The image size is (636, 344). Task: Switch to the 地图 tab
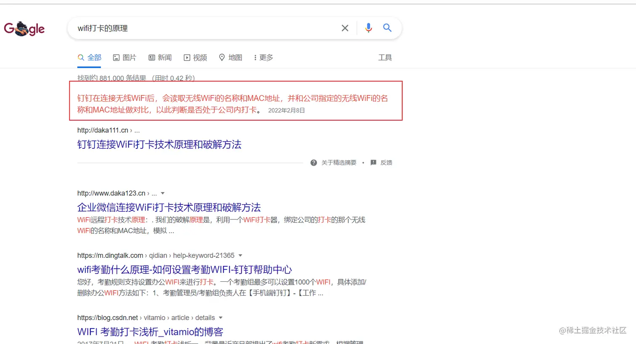[x=231, y=58]
